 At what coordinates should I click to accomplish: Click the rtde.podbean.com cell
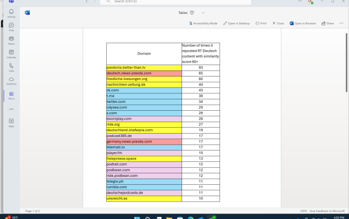tap(144, 176)
